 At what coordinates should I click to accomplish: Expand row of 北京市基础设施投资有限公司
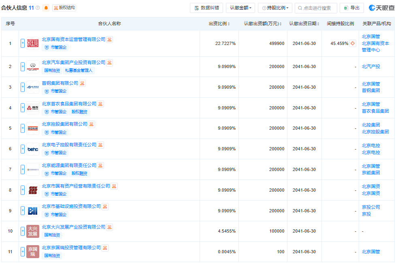point(23,211)
